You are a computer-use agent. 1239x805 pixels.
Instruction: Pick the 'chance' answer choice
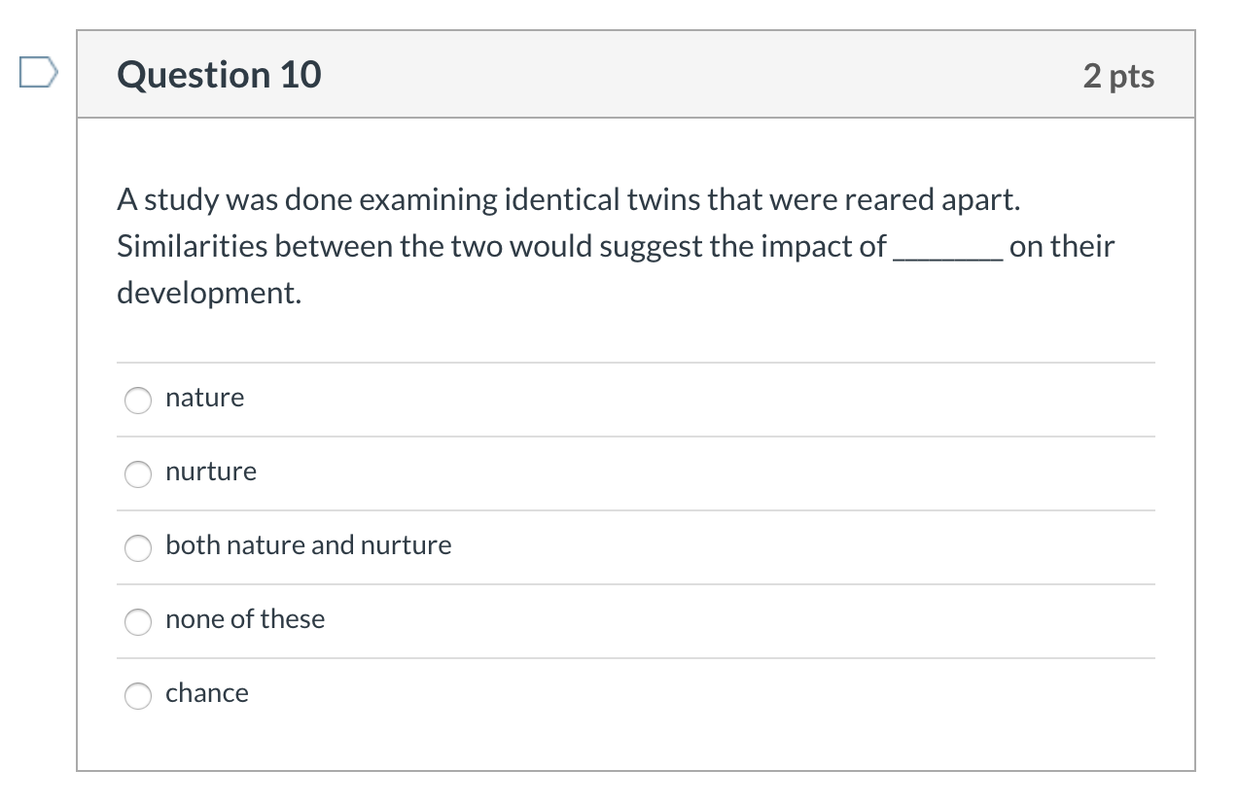coord(138,695)
